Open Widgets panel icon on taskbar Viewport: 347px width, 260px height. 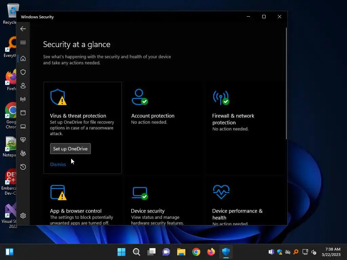(9, 252)
